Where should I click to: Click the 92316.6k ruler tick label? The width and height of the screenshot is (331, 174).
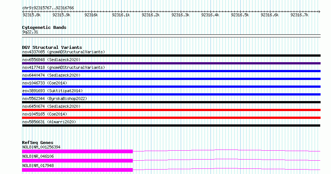click(x=270, y=15)
